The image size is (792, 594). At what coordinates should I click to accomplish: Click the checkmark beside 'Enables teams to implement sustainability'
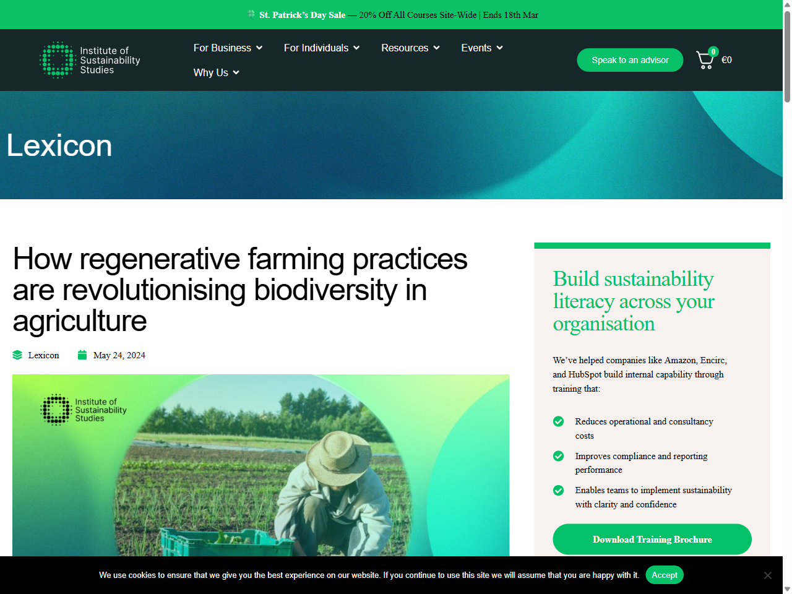tap(558, 490)
